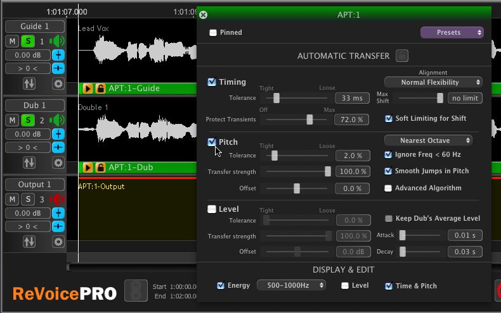The image size is (501, 313).
Task: Click the Pitch Offset slider handle
Action: pyautogui.click(x=297, y=188)
